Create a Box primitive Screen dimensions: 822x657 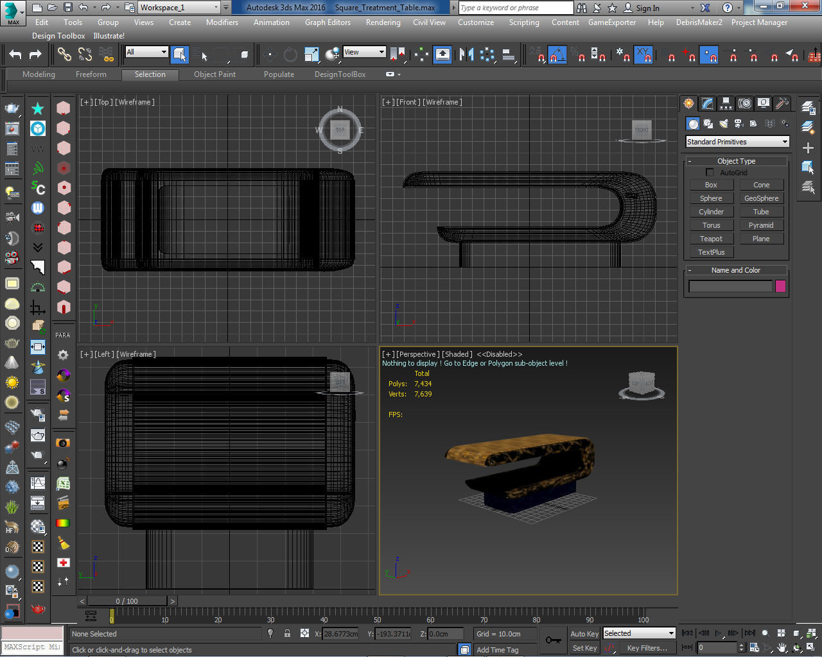coord(711,185)
